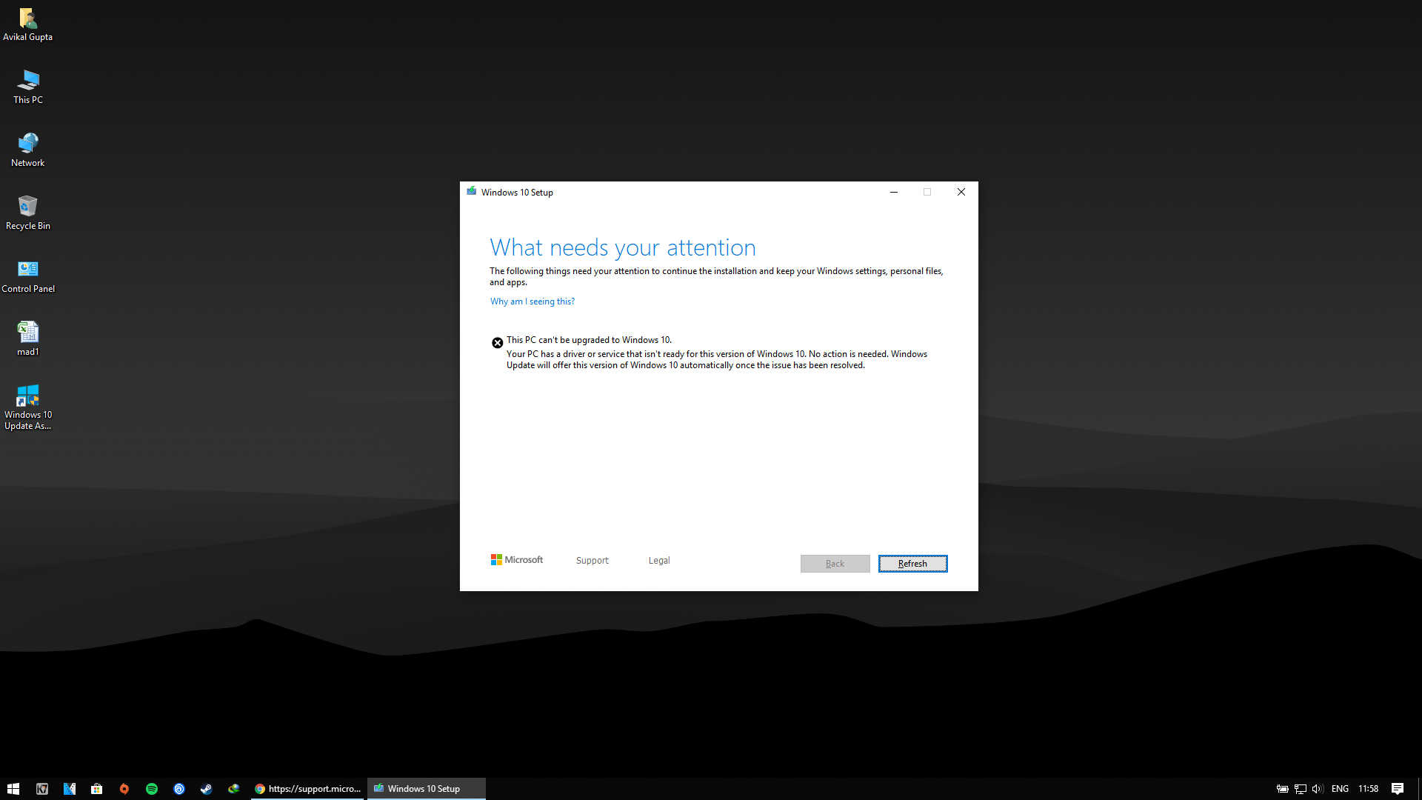Open the battery status tray icon
Viewport: 1422px width, 800px height.
(x=1282, y=789)
